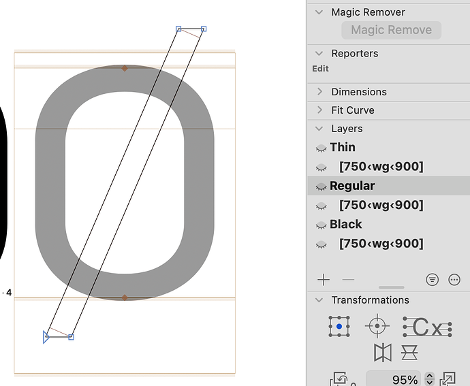The height and width of the screenshot is (386, 470).
Task: Click the crosshair reference point icon
Action: click(x=377, y=327)
